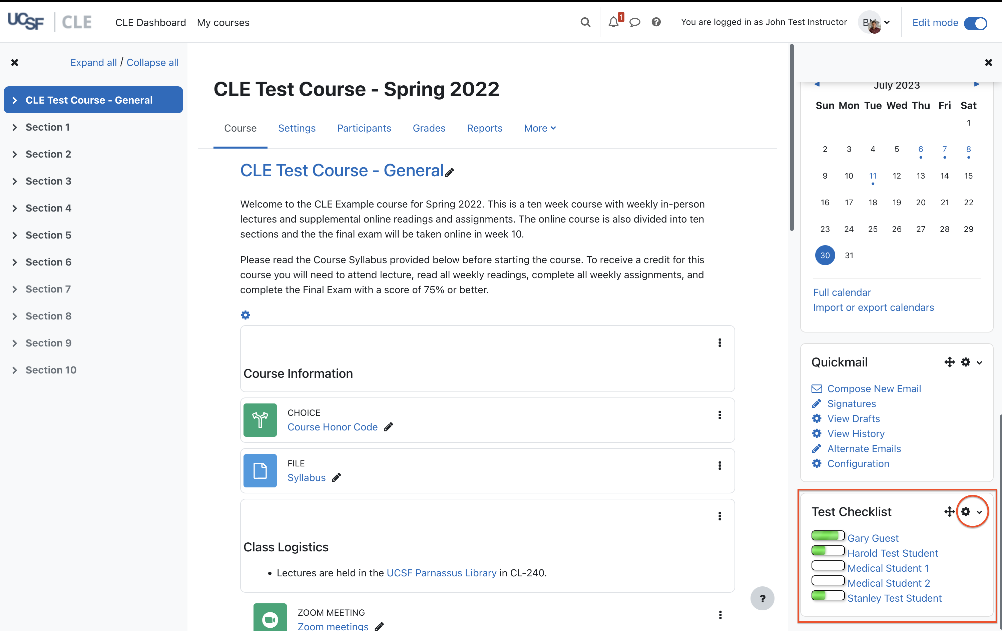Close the left course index drawer

[15, 62]
